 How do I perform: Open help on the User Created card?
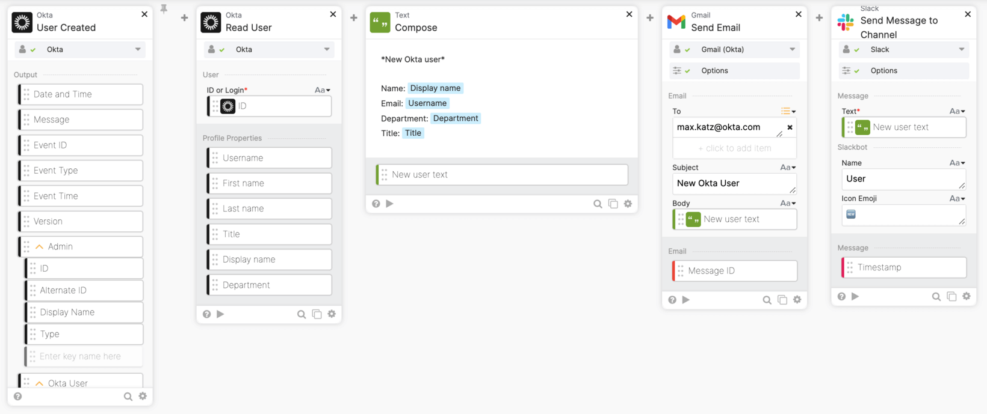coord(18,397)
